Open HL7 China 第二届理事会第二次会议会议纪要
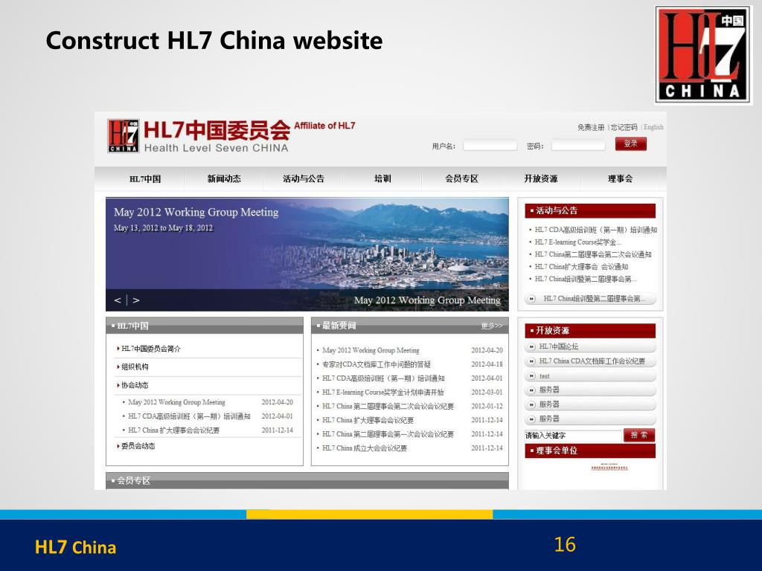The width and height of the screenshot is (762, 571). click(388, 407)
